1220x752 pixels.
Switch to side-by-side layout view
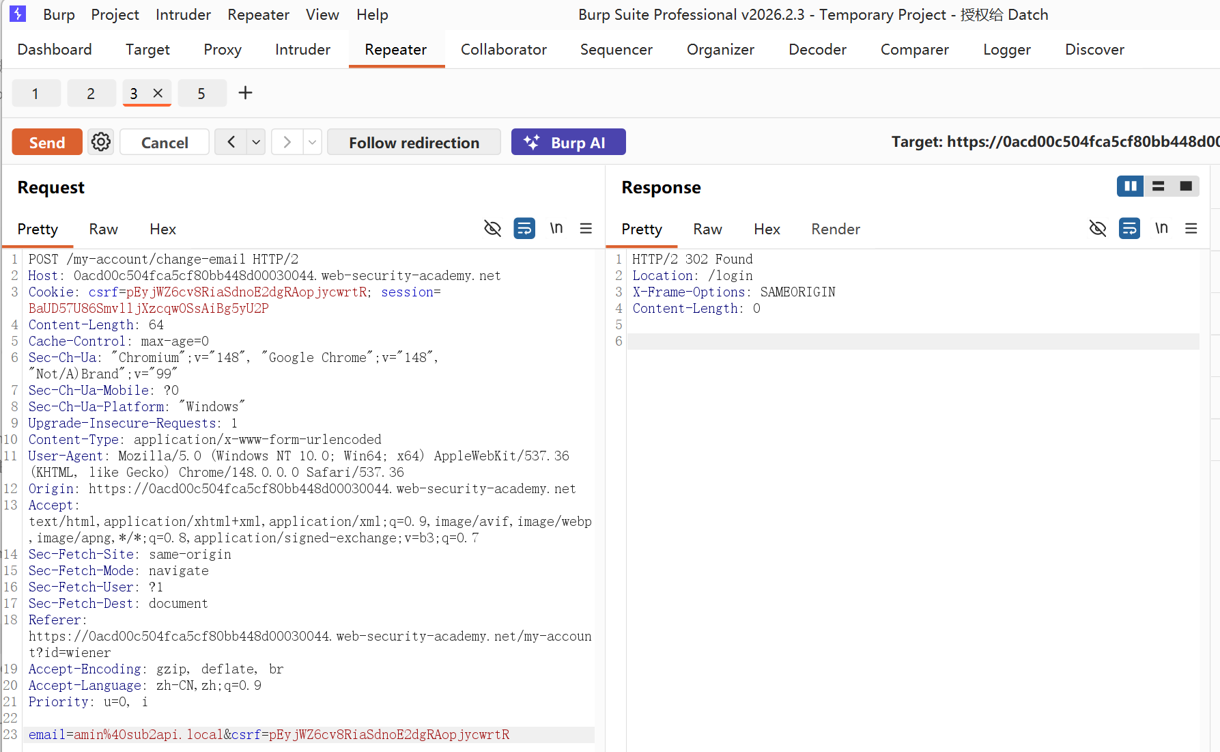1131,186
